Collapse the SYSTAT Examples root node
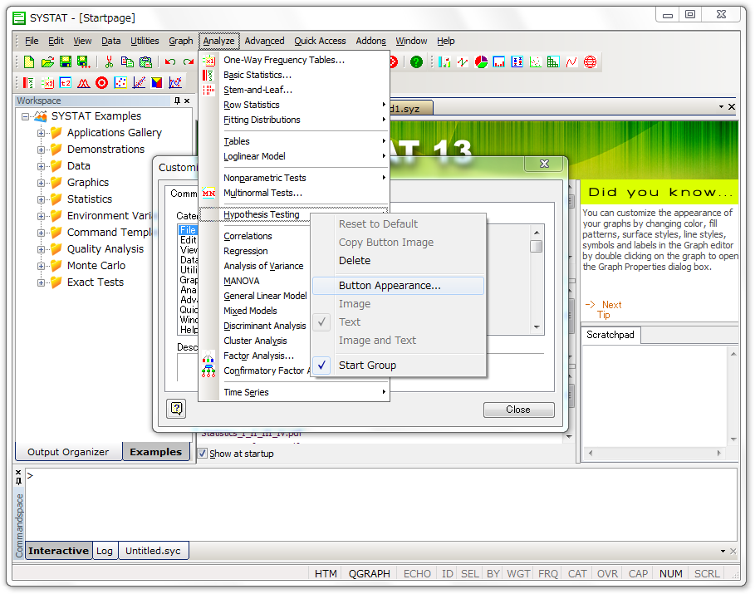Viewport: 755px width, 594px height. point(26,116)
